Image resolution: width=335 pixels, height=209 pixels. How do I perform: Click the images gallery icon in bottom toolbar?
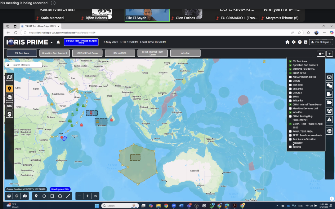(9, 196)
